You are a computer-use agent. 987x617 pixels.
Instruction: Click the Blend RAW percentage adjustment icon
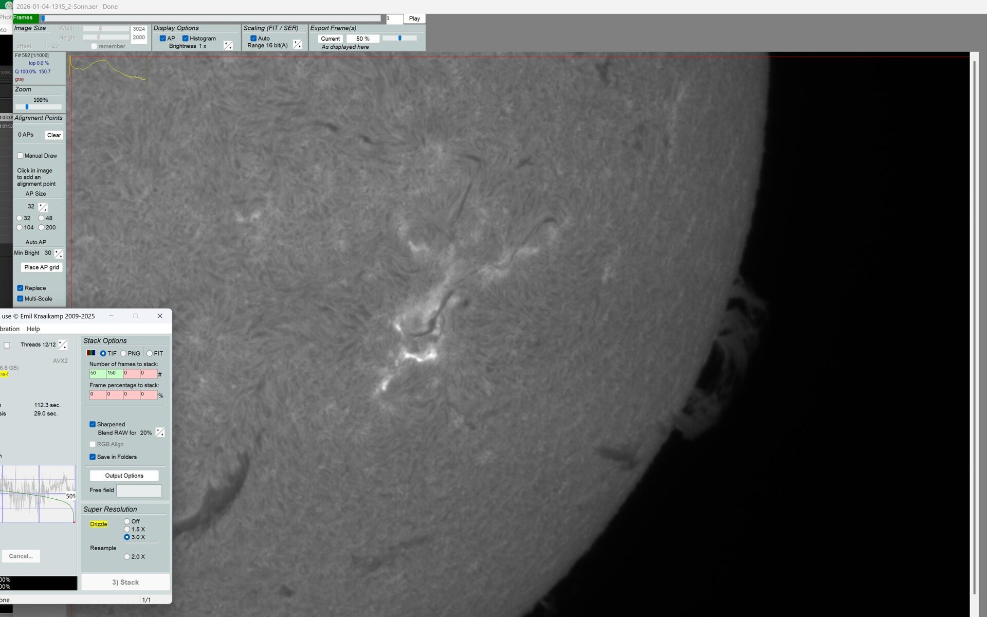coord(160,433)
